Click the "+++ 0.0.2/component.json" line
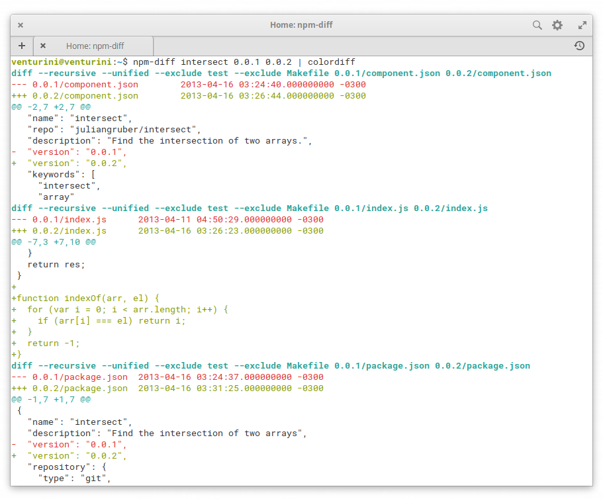603x499 pixels. 189,96
